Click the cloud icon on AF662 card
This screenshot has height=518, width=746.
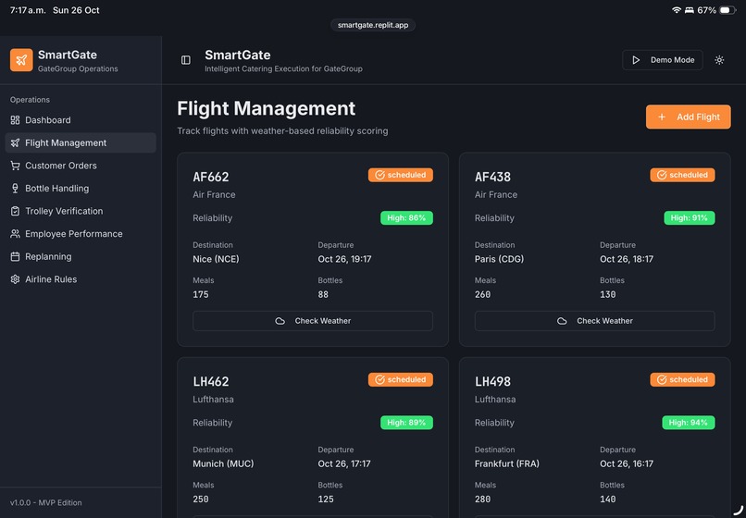click(x=280, y=321)
